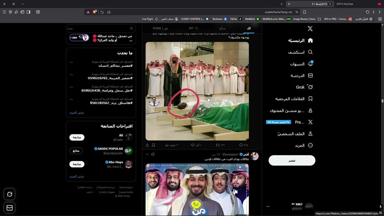Open options for #معسر_بنخاكم_احسان trend
384x216 pixels.
pos(71,62)
